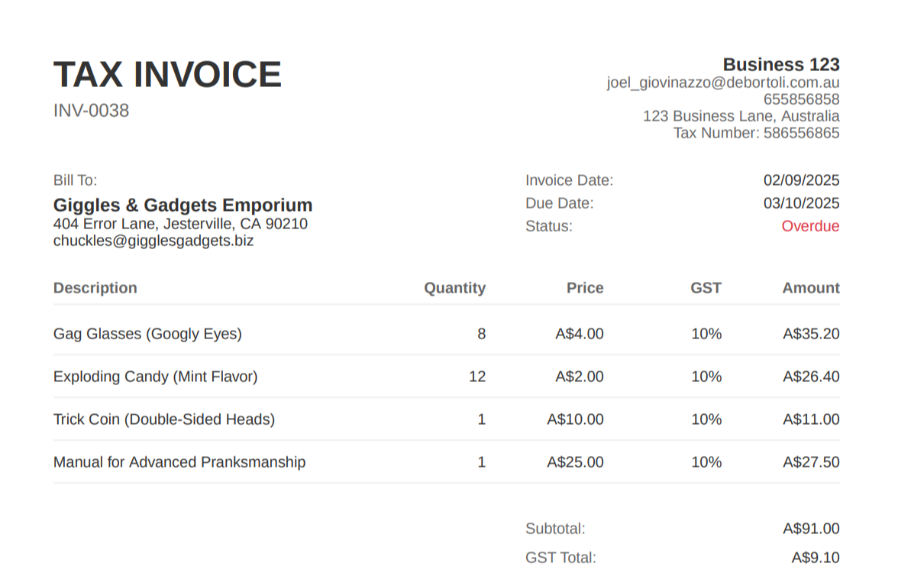Click the 404 Error Lane billing address
Image resolution: width=898 pixels, height=576 pixels.
[180, 224]
